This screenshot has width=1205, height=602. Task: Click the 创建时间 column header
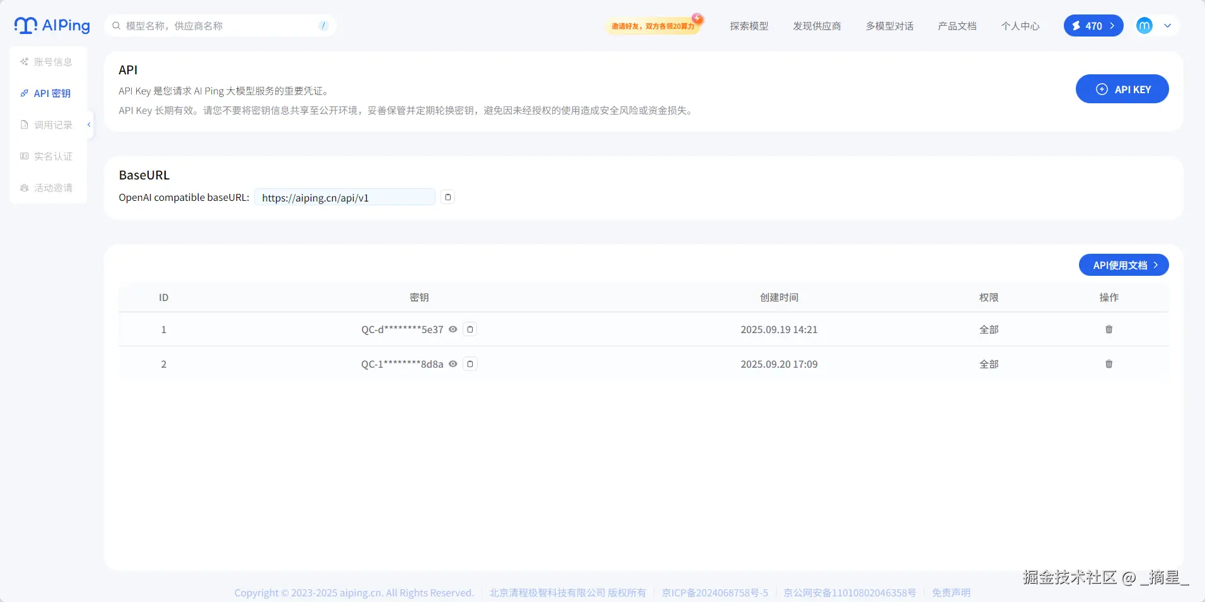click(779, 297)
